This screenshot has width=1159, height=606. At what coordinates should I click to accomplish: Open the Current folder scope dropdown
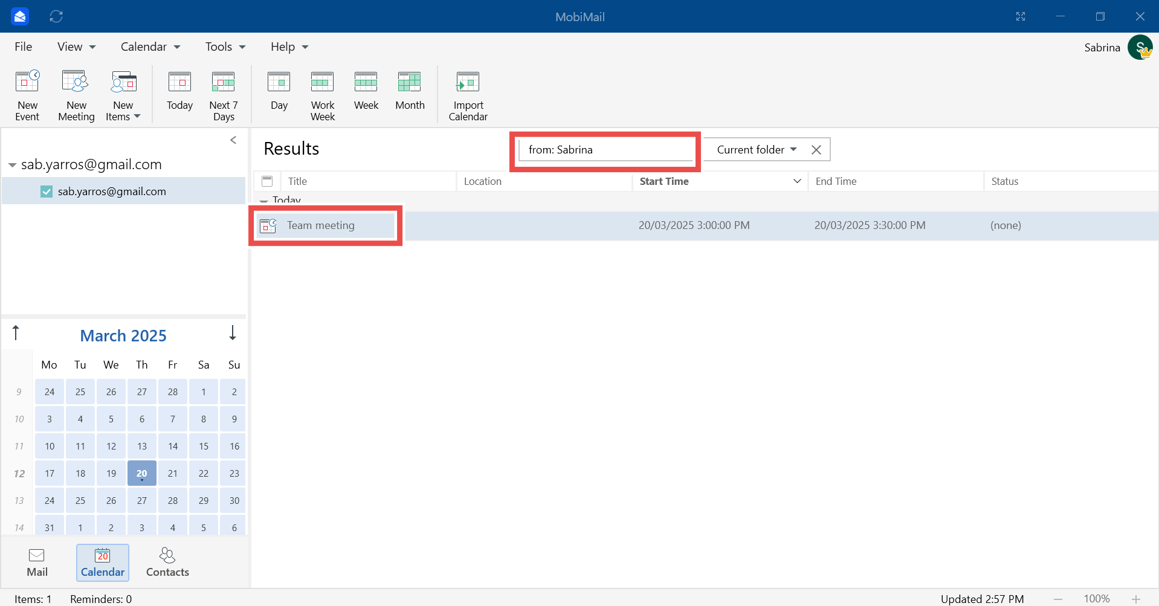click(756, 150)
